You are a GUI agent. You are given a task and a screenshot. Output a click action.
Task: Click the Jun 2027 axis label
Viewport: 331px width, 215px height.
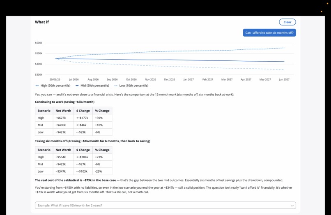tap(284, 79)
